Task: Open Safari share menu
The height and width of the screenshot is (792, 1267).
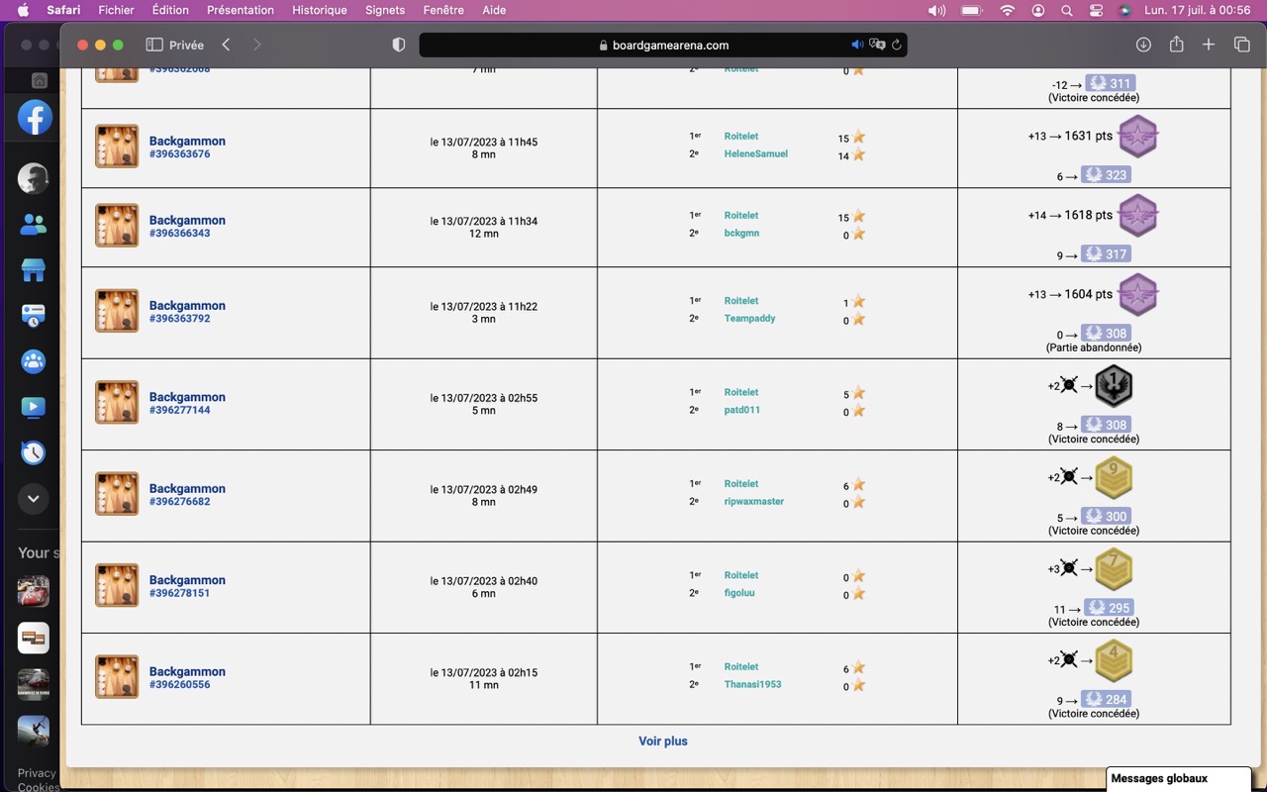Action: point(1176,45)
